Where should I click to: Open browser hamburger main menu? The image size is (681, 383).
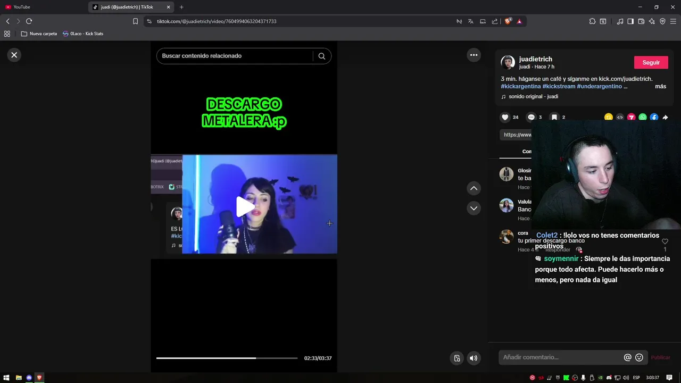(674, 21)
